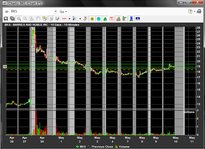Click the delete drawings eraser icon
205x149 pixels.
[x=85, y=19]
